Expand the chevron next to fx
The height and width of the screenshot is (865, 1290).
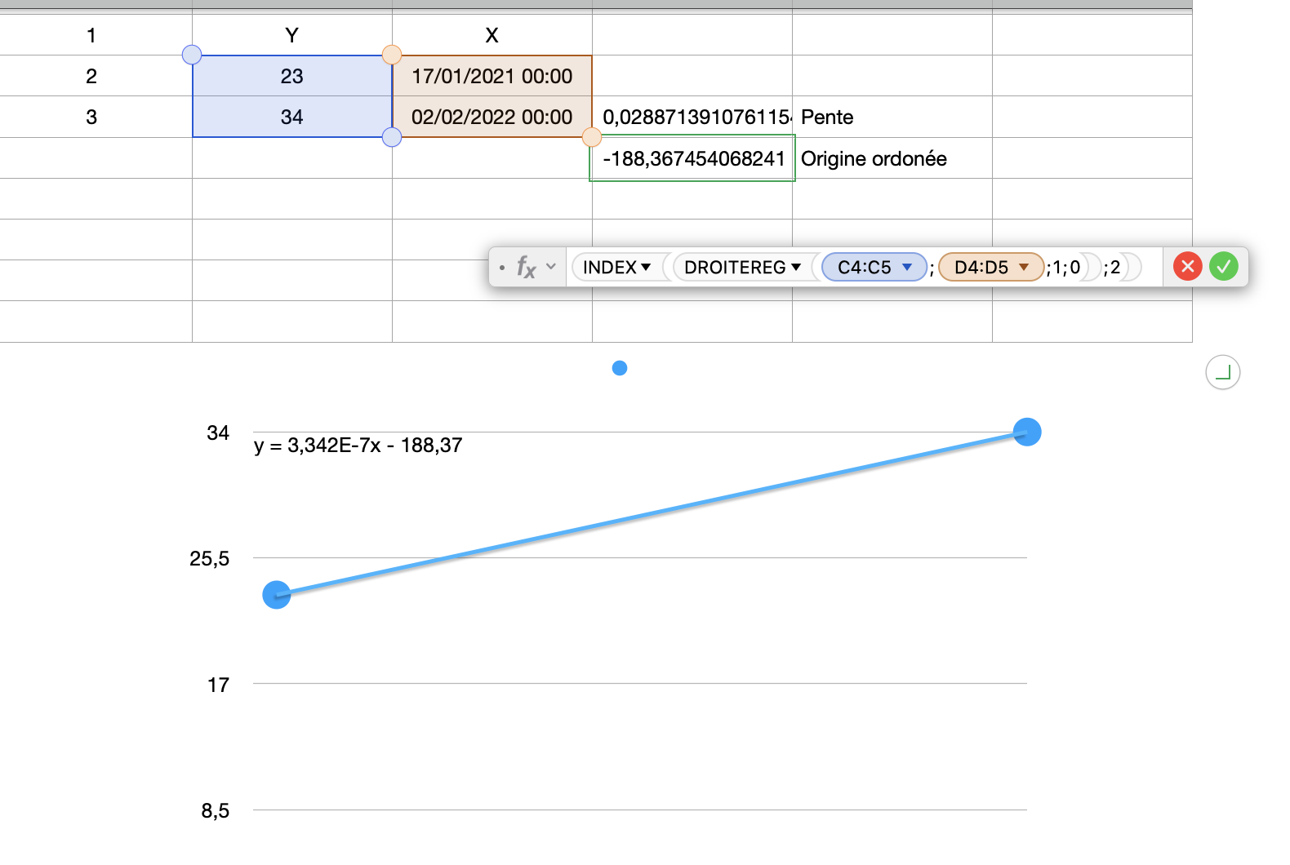coord(551,267)
